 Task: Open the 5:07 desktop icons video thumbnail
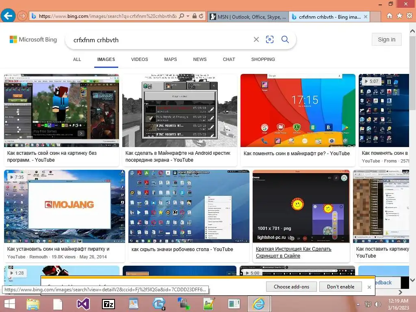tap(384, 110)
